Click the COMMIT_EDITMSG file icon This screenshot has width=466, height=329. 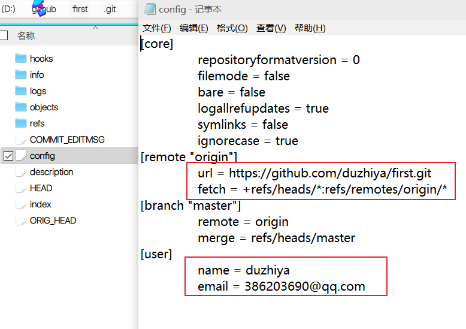(21, 139)
